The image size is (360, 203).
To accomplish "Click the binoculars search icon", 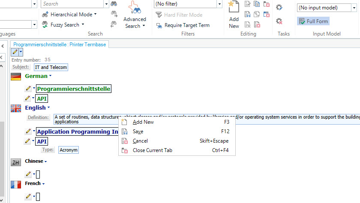I will tap(114, 4).
